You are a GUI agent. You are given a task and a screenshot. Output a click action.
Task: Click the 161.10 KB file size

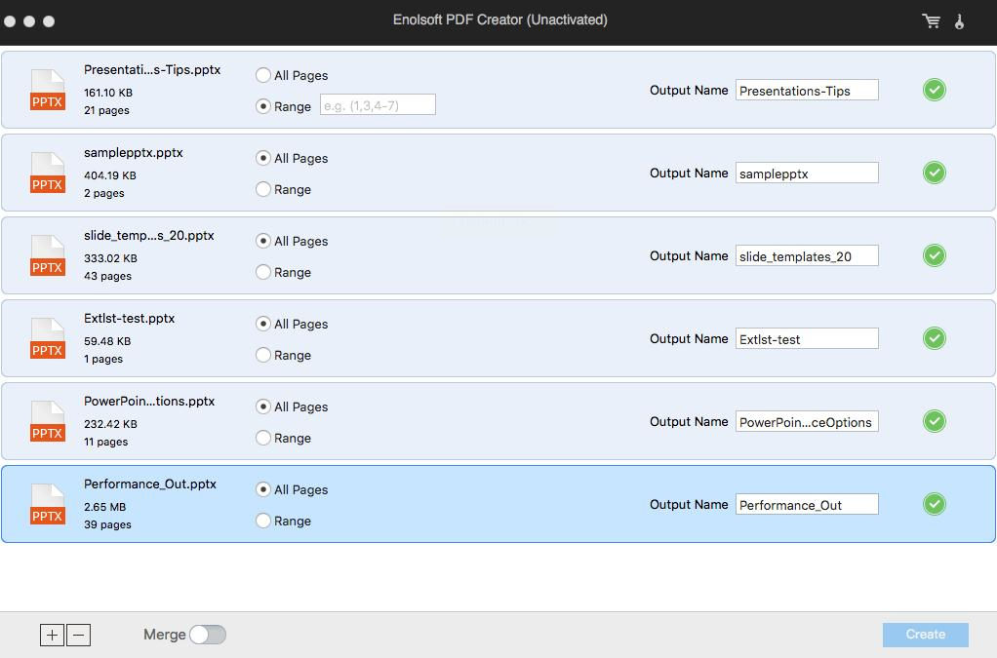click(108, 93)
